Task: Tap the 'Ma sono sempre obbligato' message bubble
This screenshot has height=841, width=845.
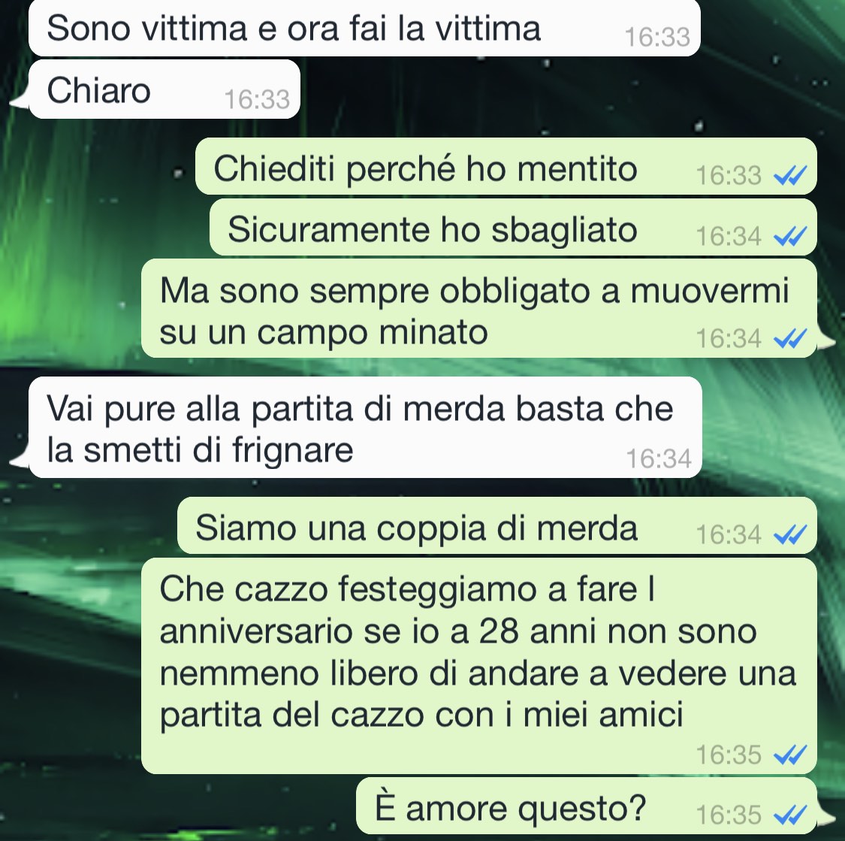Action: (479, 308)
